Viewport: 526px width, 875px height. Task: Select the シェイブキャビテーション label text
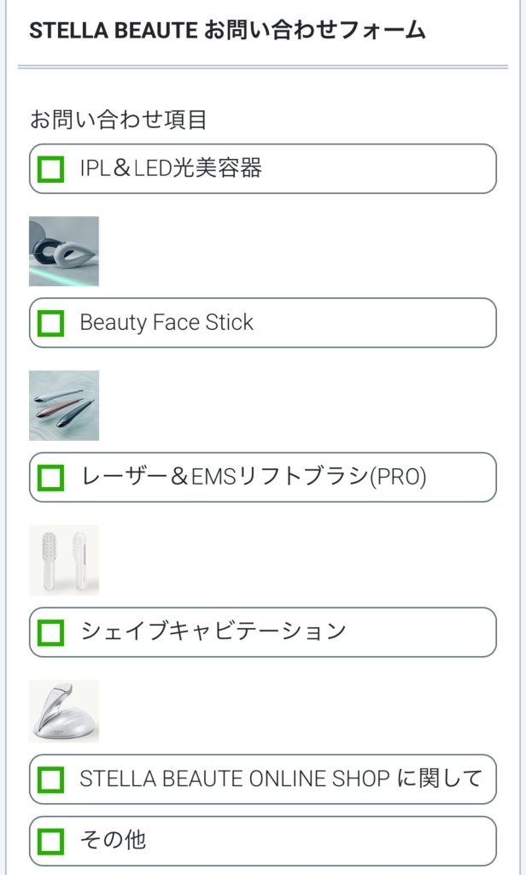[213, 632]
